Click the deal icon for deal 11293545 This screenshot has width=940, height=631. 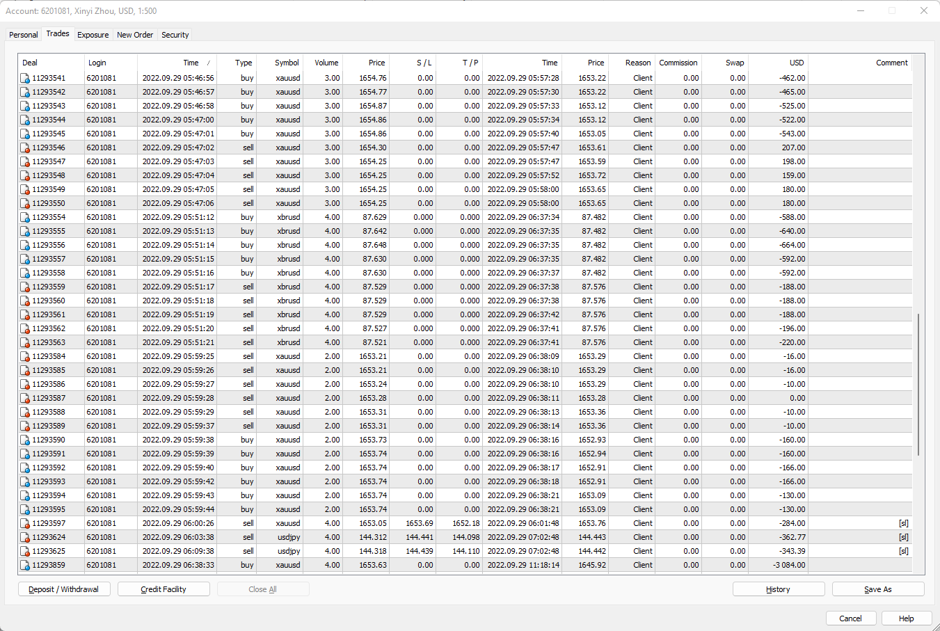(x=25, y=134)
